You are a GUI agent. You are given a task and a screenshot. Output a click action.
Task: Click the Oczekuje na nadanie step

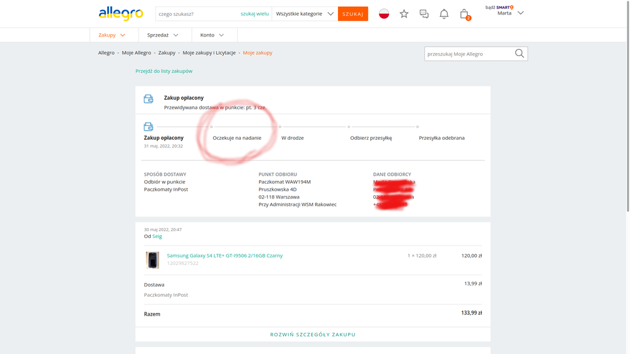coord(237,138)
